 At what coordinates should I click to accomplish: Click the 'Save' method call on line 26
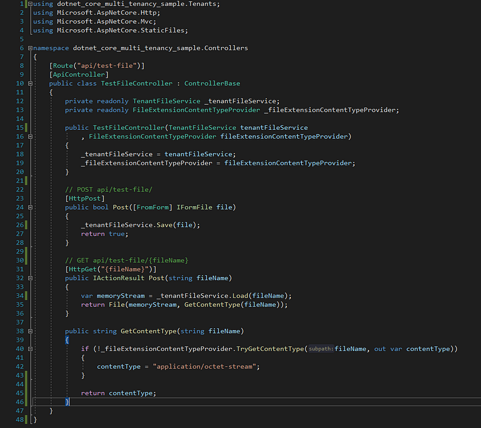pos(164,225)
